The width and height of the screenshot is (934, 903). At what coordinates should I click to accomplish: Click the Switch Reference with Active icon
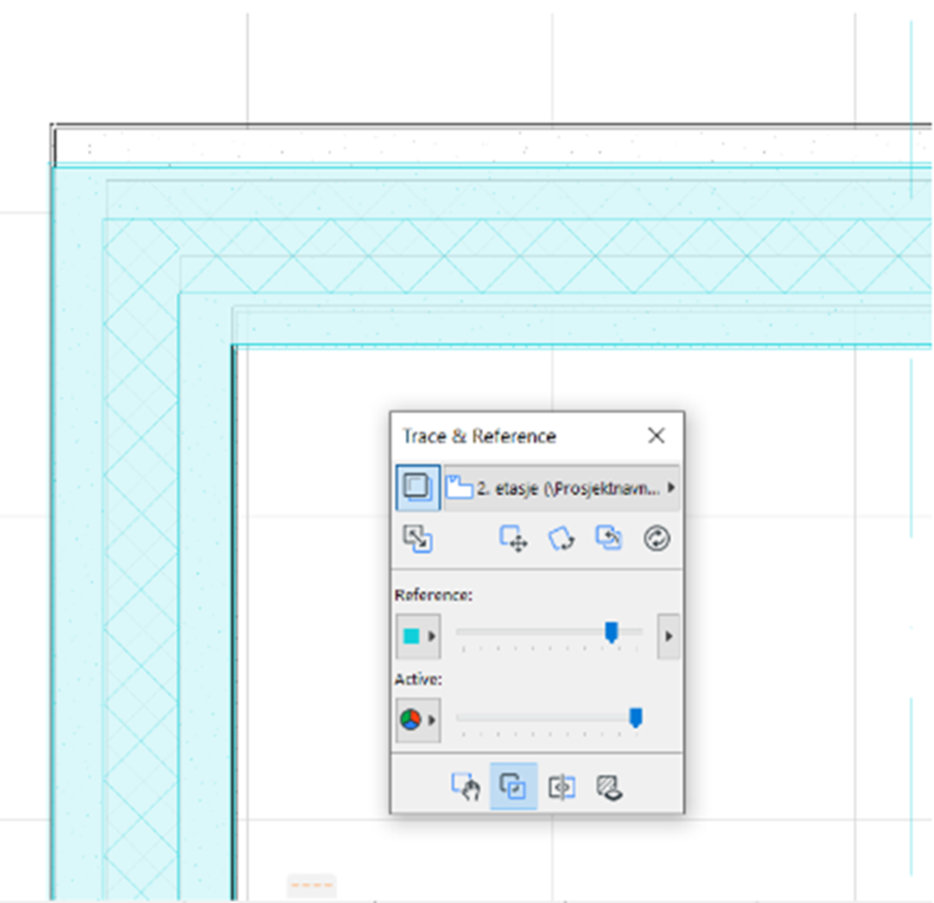(417, 538)
